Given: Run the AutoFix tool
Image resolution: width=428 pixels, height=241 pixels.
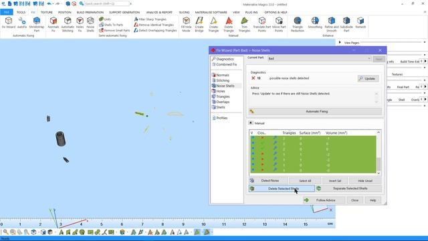Looking at the screenshot, I should point(22,23).
